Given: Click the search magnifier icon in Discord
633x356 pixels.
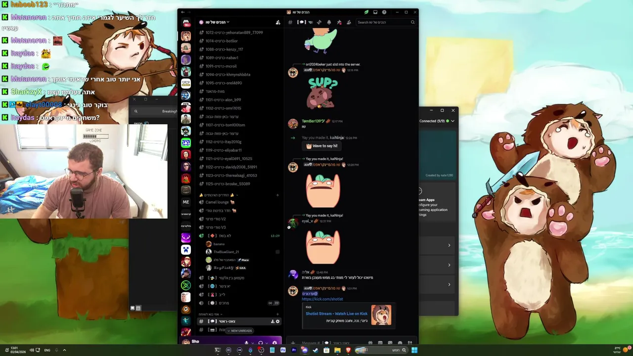Looking at the screenshot, I should click(x=412, y=22).
